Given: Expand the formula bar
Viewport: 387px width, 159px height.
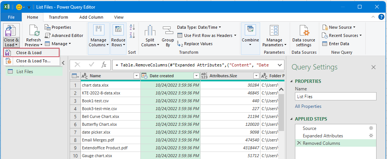Looking at the screenshot, I should point(280,65).
